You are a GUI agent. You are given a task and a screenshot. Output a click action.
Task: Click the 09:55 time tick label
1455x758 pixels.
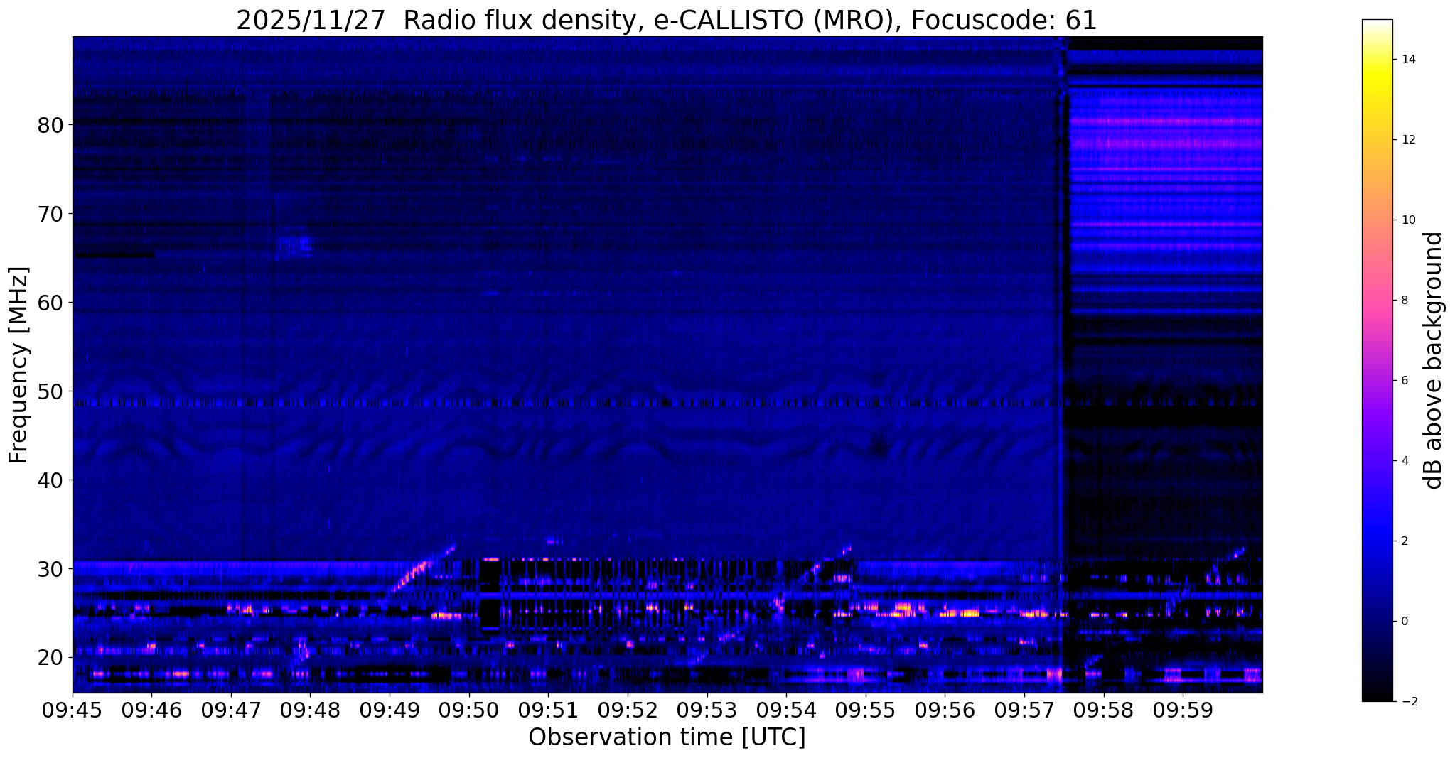pyautogui.click(x=865, y=709)
